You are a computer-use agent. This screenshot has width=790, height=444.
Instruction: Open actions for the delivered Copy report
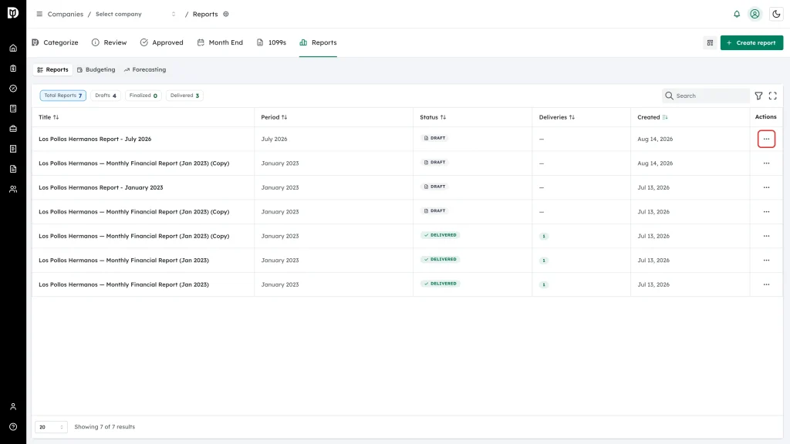coord(766,236)
